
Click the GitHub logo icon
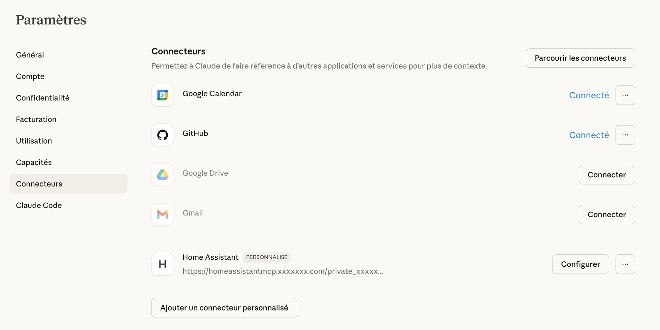(x=162, y=135)
